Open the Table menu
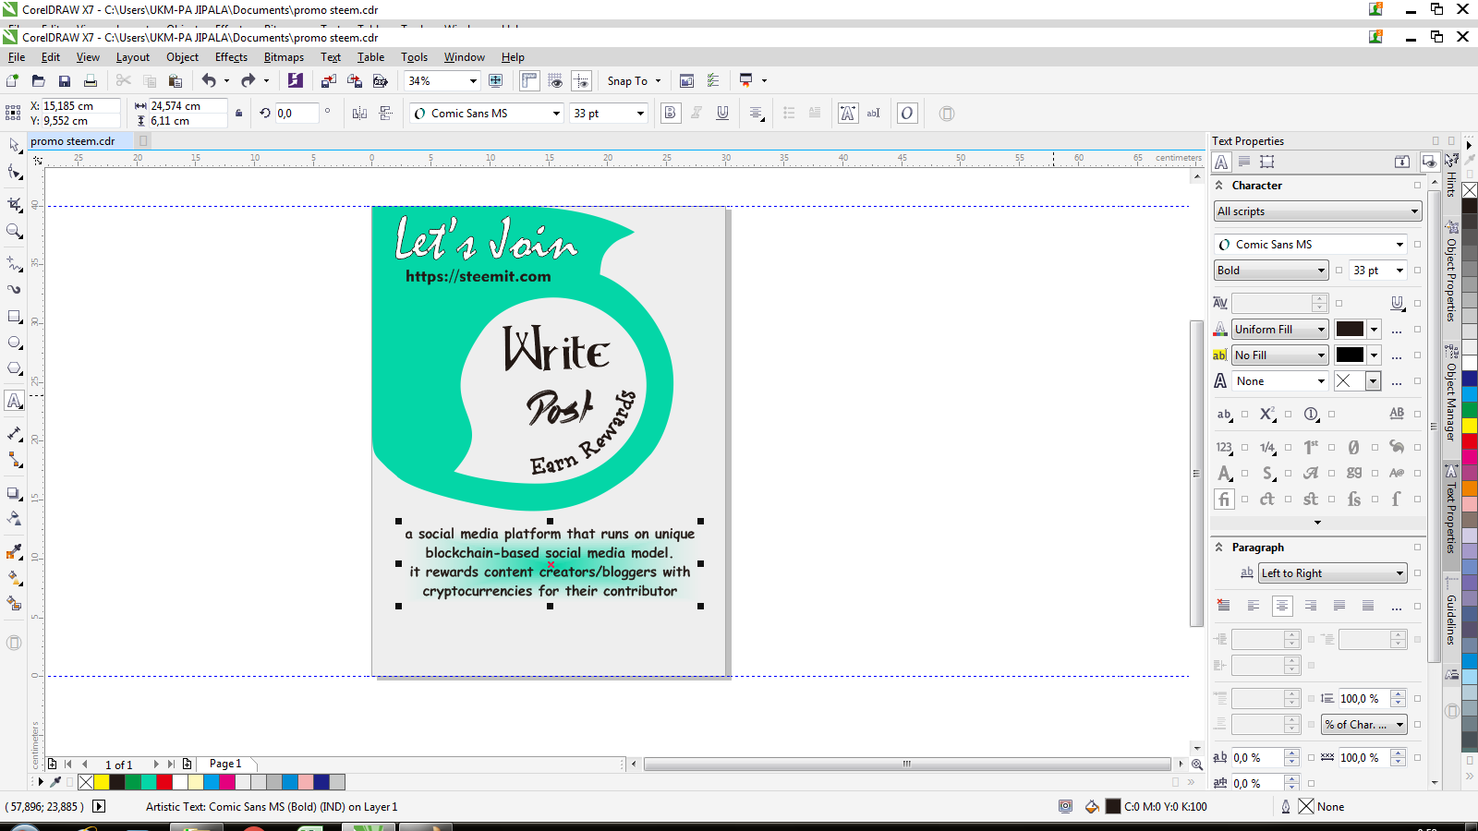This screenshot has width=1478, height=831. [x=370, y=57]
